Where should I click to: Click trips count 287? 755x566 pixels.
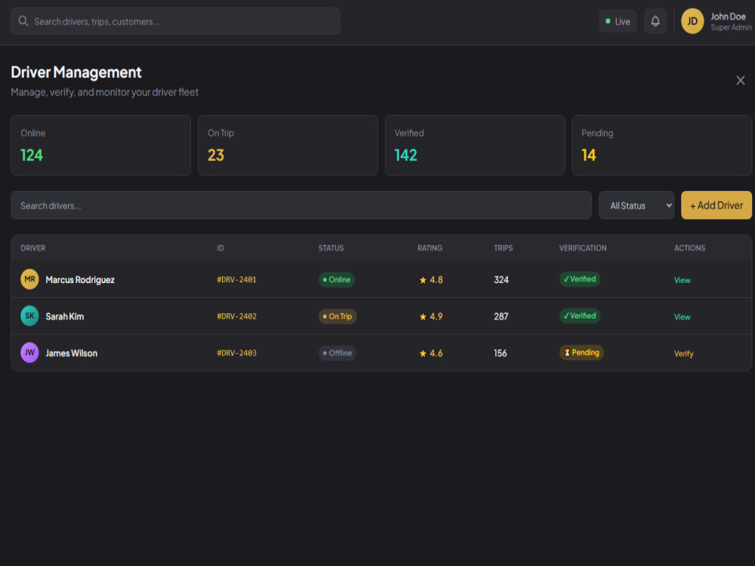click(x=501, y=316)
